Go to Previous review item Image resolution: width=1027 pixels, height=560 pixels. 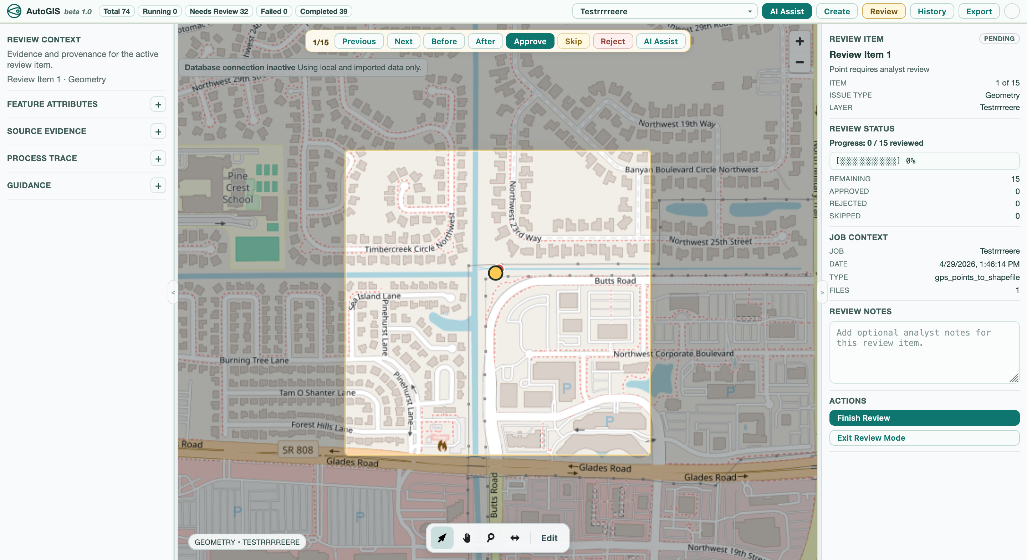(359, 41)
